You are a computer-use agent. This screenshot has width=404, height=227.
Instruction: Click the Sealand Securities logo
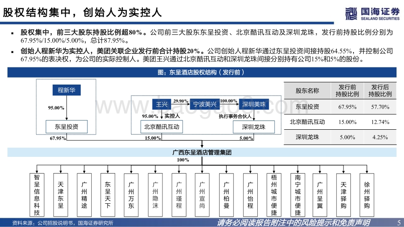[372, 14]
